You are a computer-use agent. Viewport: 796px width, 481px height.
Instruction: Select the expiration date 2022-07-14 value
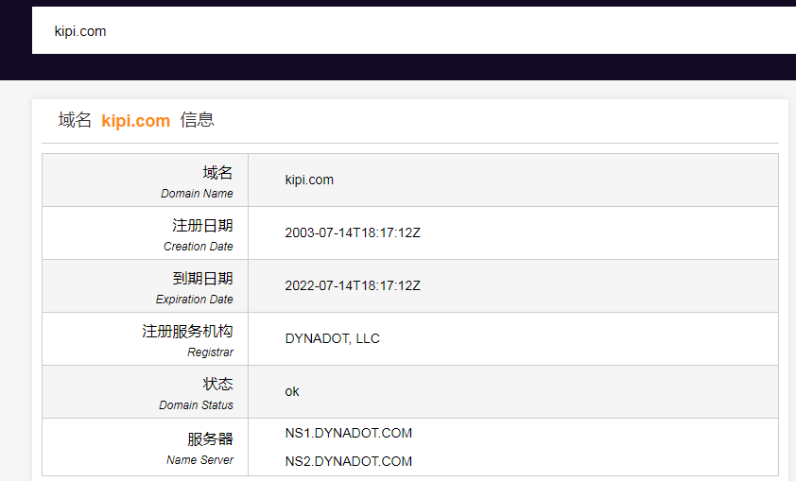point(353,285)
